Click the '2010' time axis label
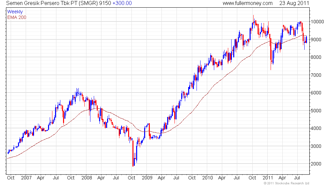The height and width of the screenshot is (186, 327). pos(208,178)
